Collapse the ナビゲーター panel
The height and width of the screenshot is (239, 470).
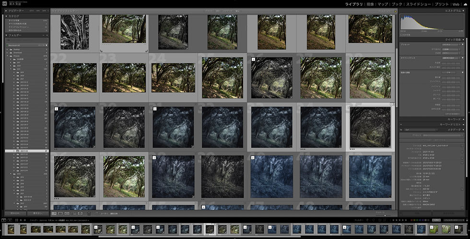pyautogui.click(x=6, y=11)
